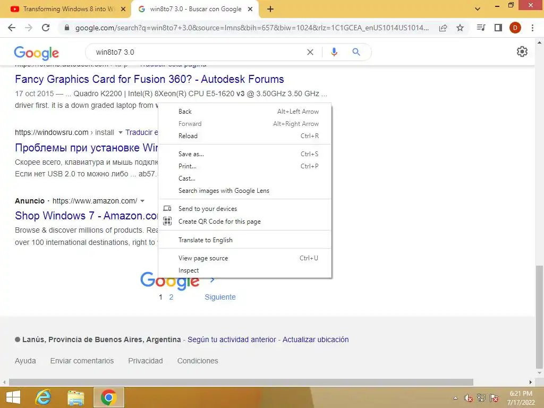Image resolution: width=544 pixels, height=408 pixels.
Task: Open the media control icon in toolbar
Action: pyautogui.click(x=481, y=28)
